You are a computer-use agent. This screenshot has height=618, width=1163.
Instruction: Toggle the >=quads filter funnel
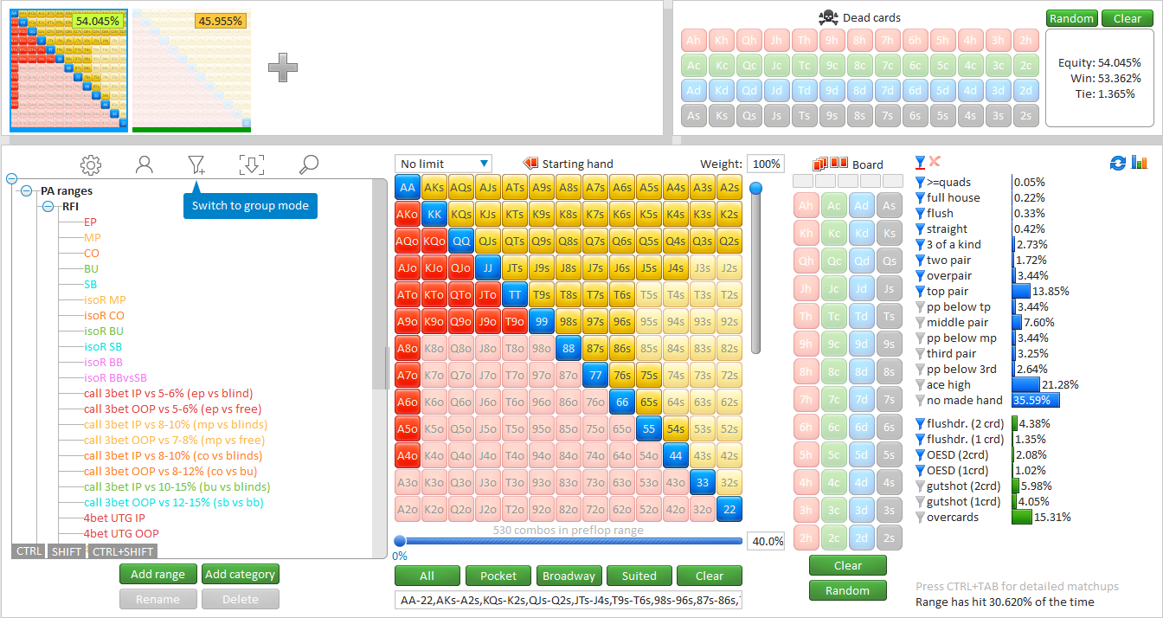pyautogui.click(x=920, y=183)
